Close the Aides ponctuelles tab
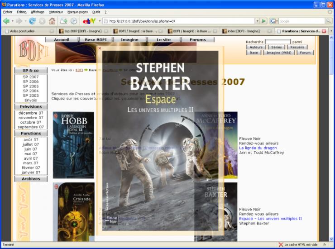 pyautogui.click(x=52, y=31)
